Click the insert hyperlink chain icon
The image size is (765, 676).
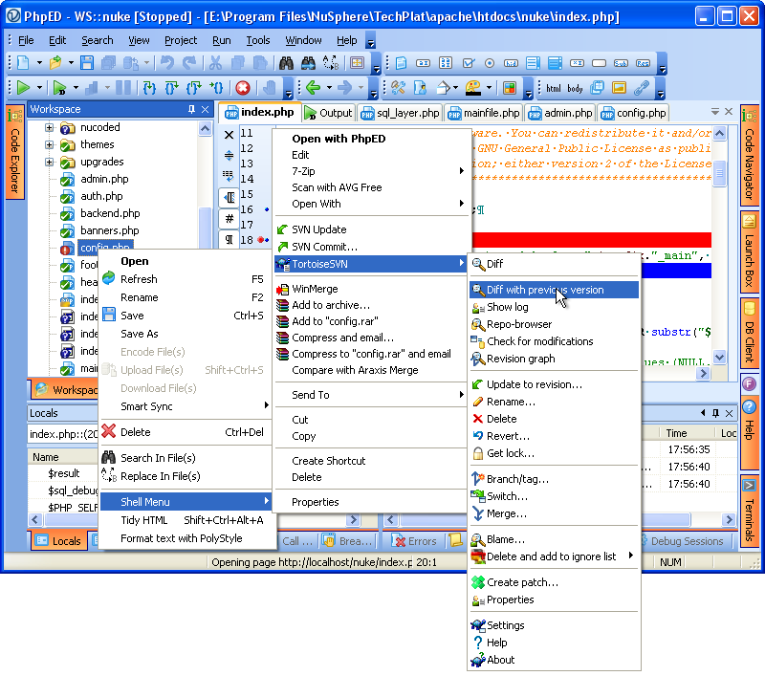coord(642,88)
